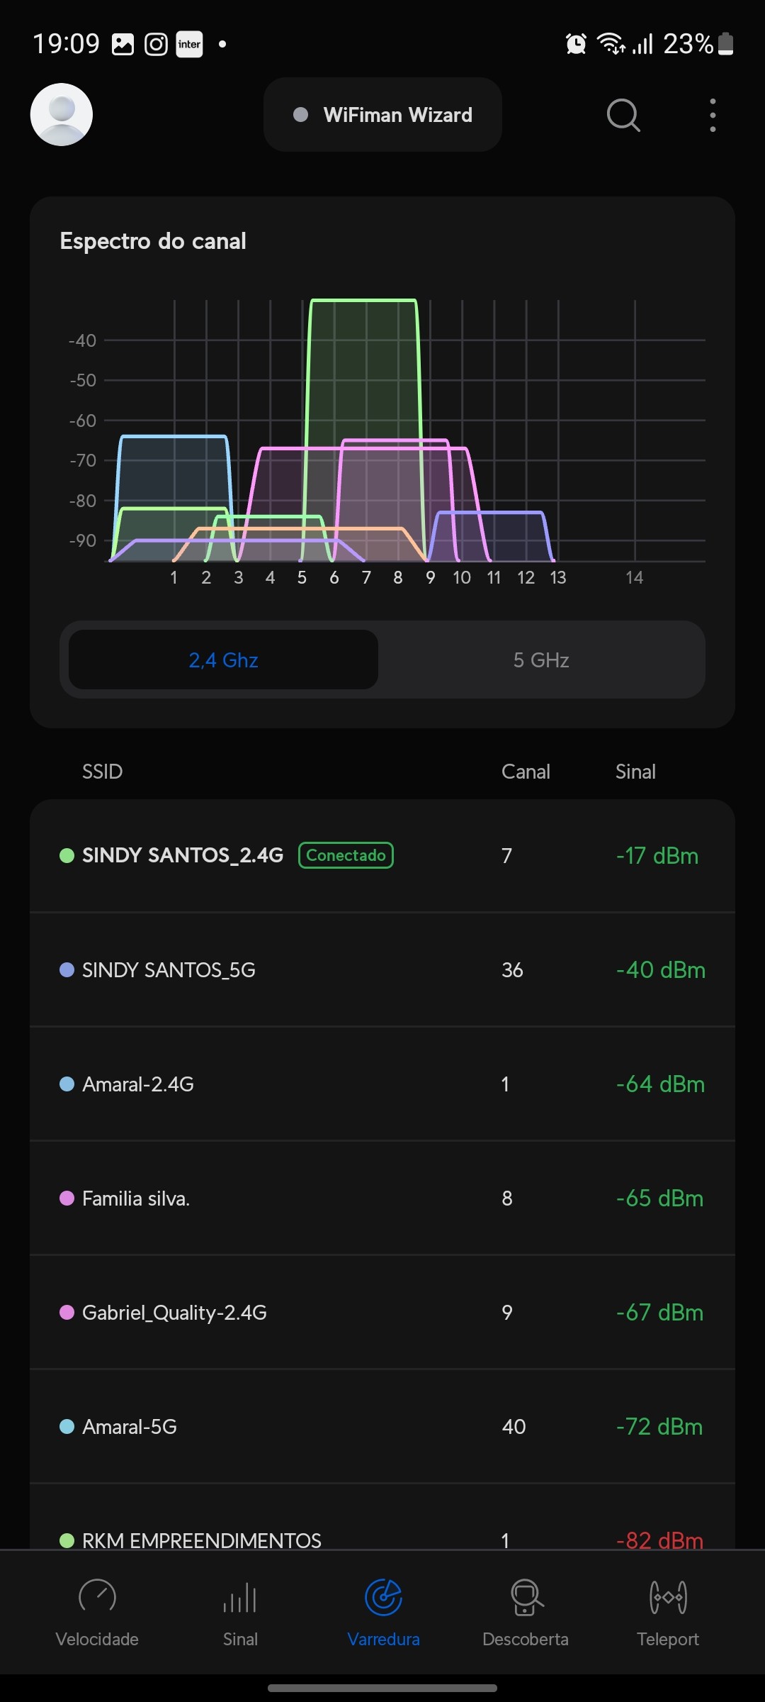
Task: Tap the alarm icon in status bar
Action: click(x=576, y=44)
